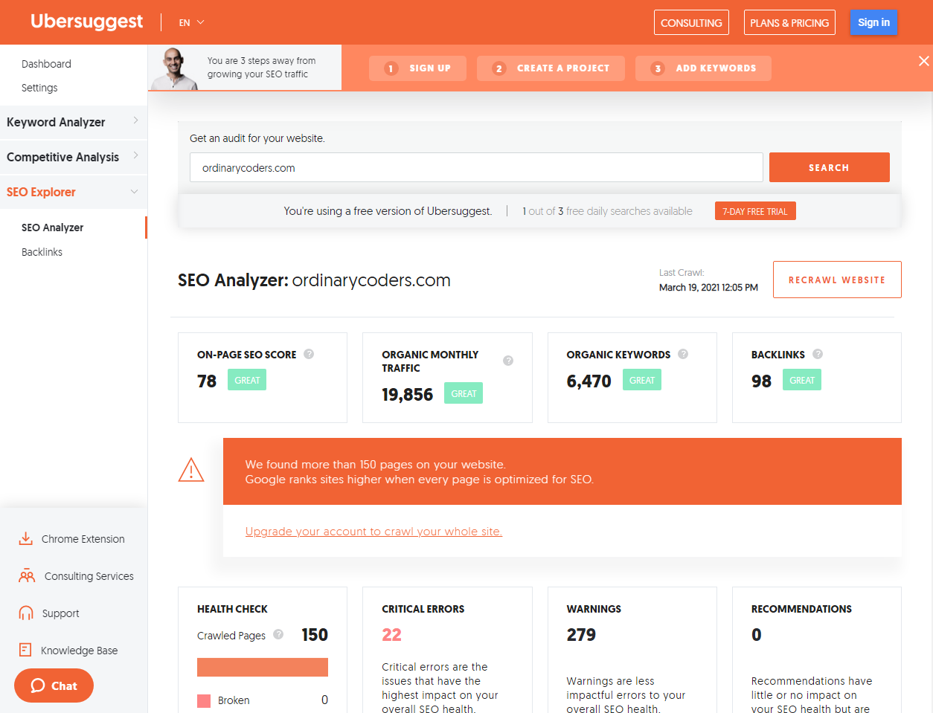This screenshot has width=933, height=713.
Task: Open Settings in sidebar
Action: [39, 88]
